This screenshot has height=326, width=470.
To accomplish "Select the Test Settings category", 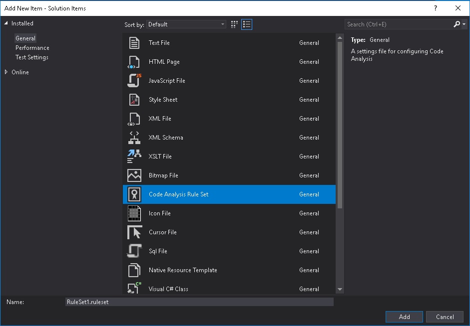I will click(x=31, y=57).
